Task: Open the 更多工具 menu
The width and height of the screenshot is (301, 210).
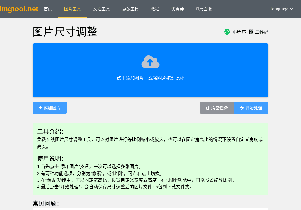Action: (130, 9)
